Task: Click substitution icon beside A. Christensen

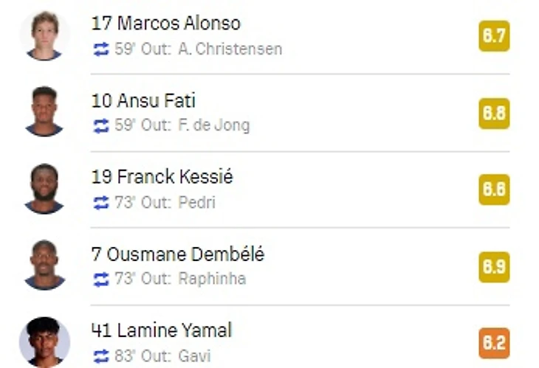Action: tap(101, 49)
